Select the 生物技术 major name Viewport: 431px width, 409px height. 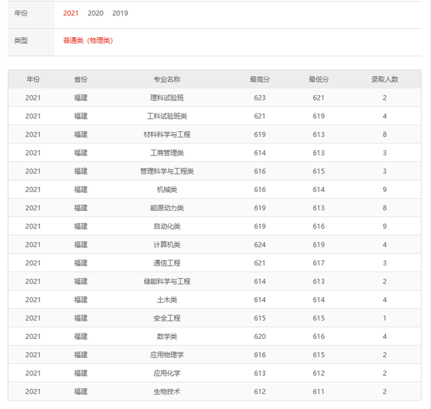coord(167,391)
